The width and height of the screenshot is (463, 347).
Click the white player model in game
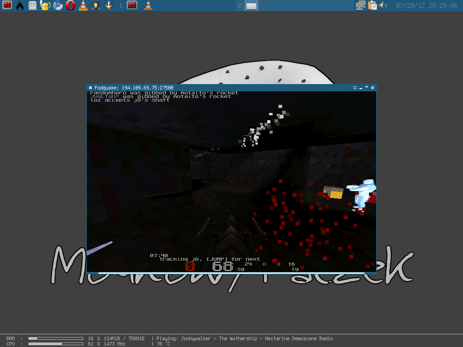pyautogui.click(x=362, y=195)
